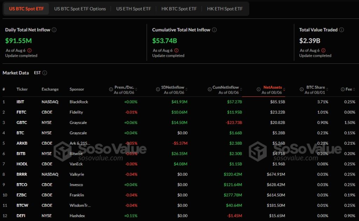Select the BTC ticker from Grayscale

pyautogui.click(x=20, y=133)
